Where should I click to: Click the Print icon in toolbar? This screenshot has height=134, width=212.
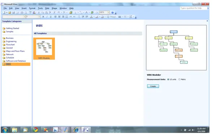pyautogui.click(x=22, y=13)
